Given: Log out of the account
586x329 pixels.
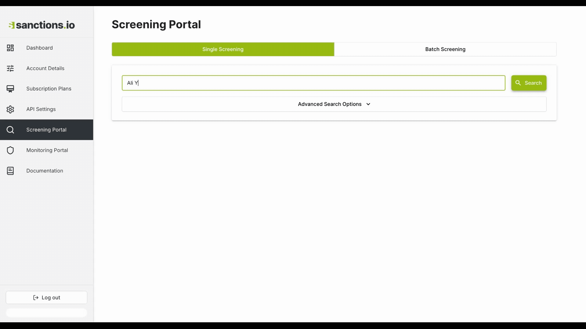Looking at the screenshot, I should (46, 298).
